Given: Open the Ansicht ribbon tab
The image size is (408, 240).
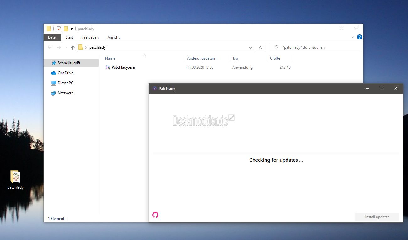Looking at the screenshot, I should click(114, 37).
